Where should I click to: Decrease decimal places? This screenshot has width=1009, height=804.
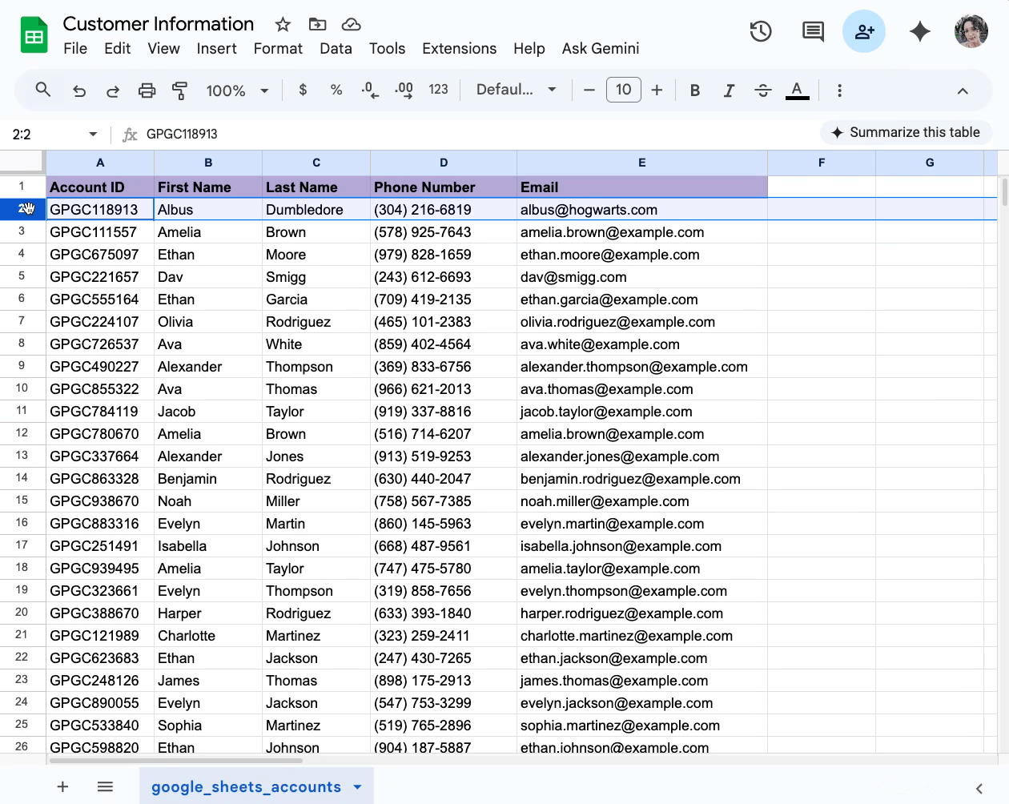tap(369, 90)
